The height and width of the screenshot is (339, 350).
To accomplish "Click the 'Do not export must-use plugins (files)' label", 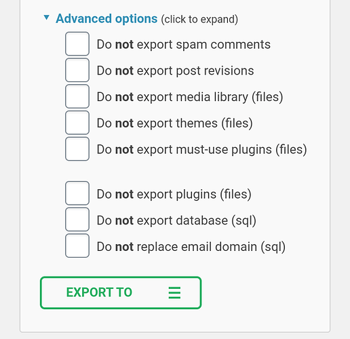I will (x=201, y=150).
